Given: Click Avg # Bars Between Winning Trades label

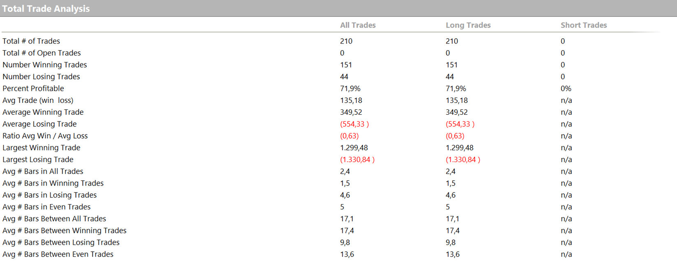Looking at the screenshot, I should pyautogui.click(x=64, y=231).
